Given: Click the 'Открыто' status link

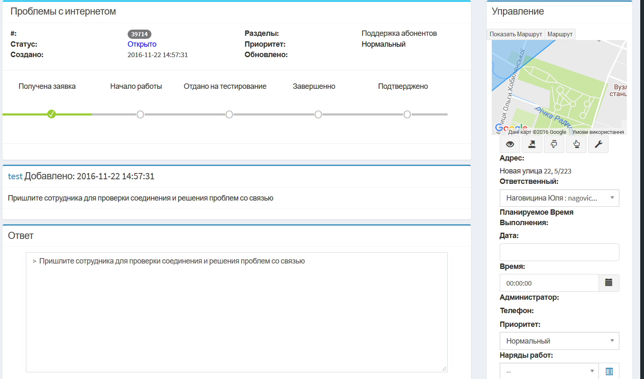Looking at the screenshot, I should point(142,44).
